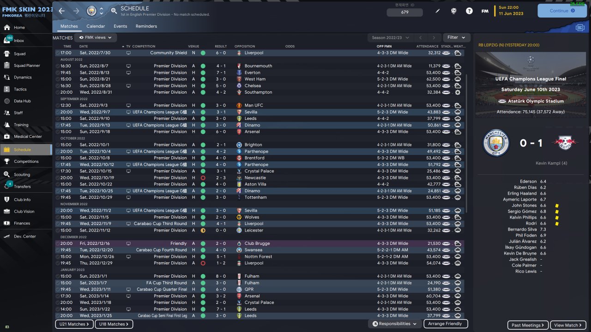Image resolution: width=591 pixels, height=332 pixels.
Task: Open the FM menu logo
Action: click(485, 11)
